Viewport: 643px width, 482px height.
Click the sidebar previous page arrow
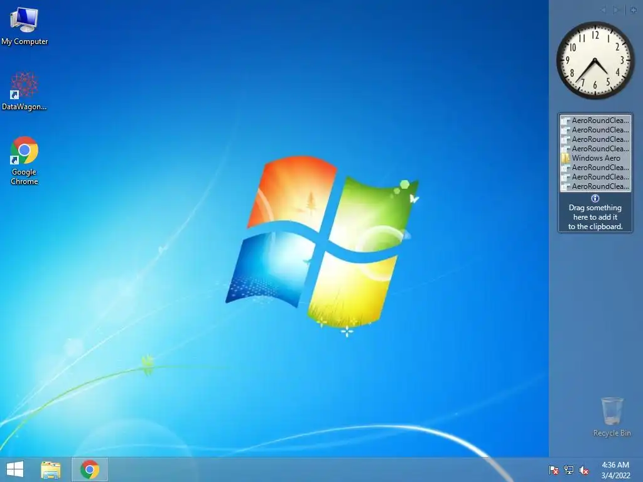point(603,10)
